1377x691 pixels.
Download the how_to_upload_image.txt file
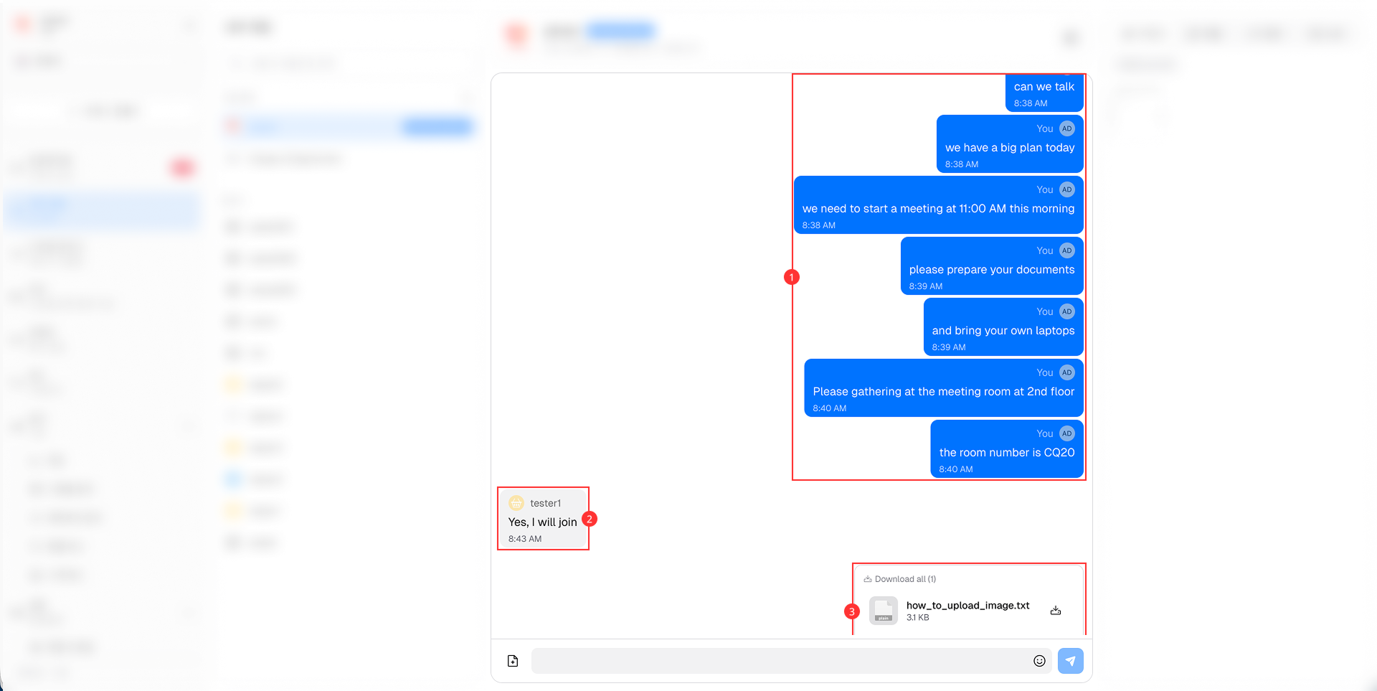pos(1056,611)
